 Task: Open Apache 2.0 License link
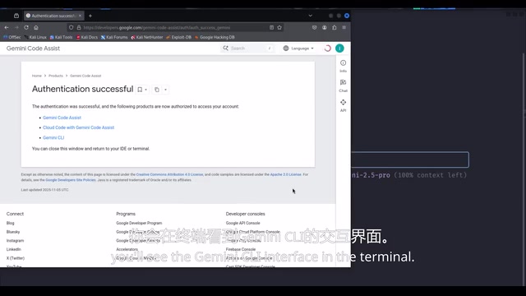(285, 174)
